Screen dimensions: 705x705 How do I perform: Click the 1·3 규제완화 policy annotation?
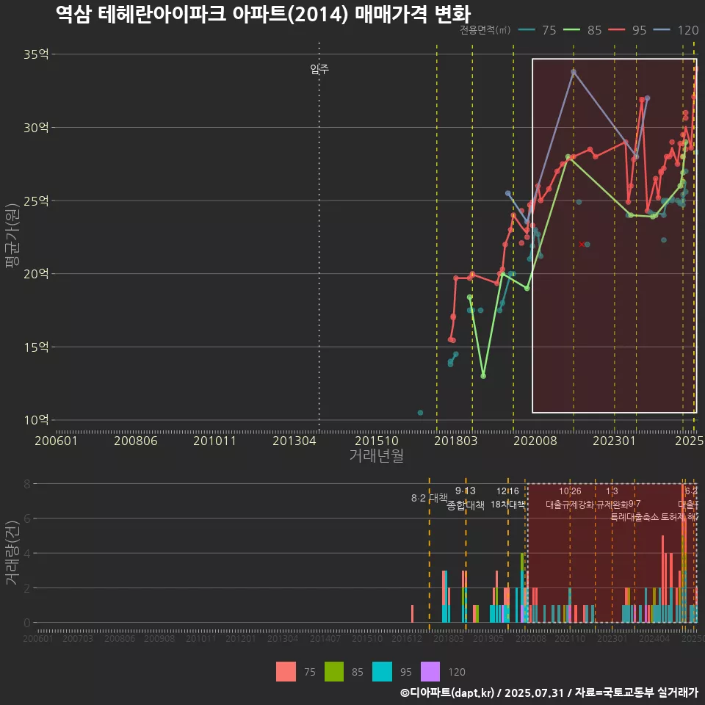pyautogui.click(x=612, y=498)
